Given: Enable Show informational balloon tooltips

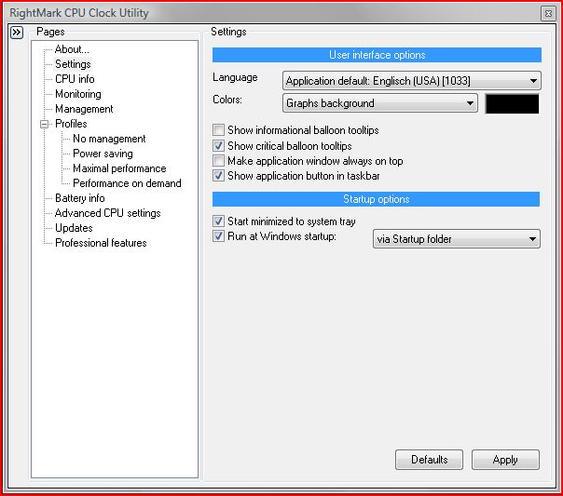Looking at the screenshot, I should [x=218, y=130].
